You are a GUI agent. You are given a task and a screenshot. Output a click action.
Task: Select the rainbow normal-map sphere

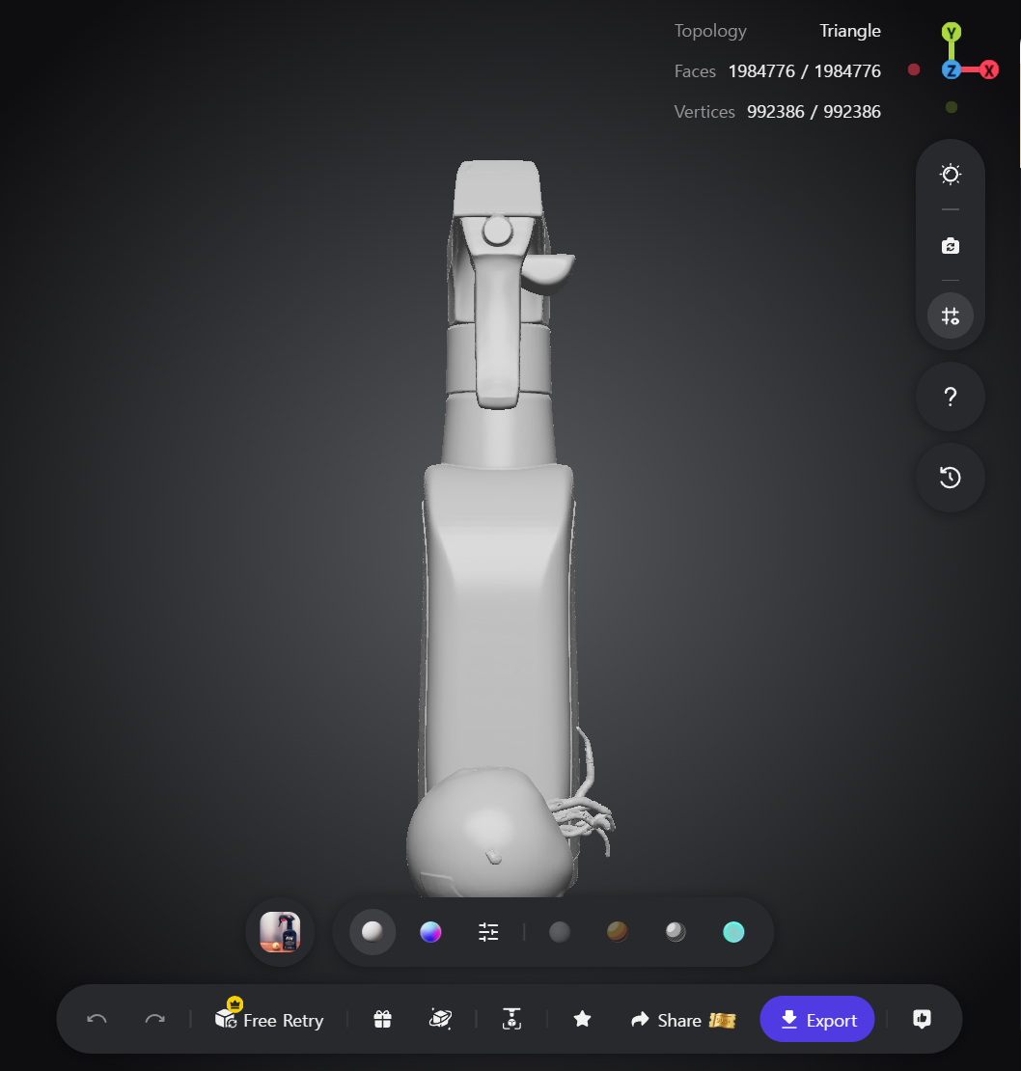(430, 932)
